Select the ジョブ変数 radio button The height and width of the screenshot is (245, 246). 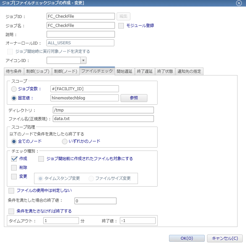(x=14, y=89)
